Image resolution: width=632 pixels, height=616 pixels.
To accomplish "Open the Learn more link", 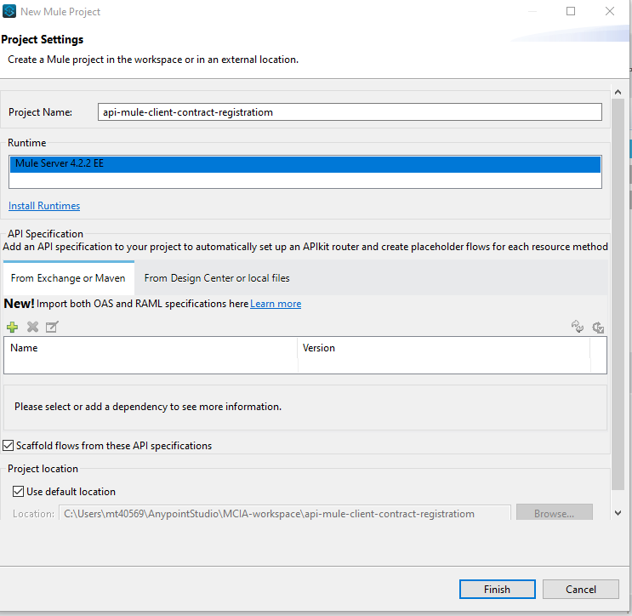I will coord(276,304).
